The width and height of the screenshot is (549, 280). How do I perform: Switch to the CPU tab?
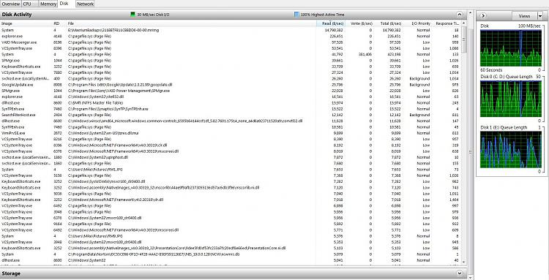27,4
